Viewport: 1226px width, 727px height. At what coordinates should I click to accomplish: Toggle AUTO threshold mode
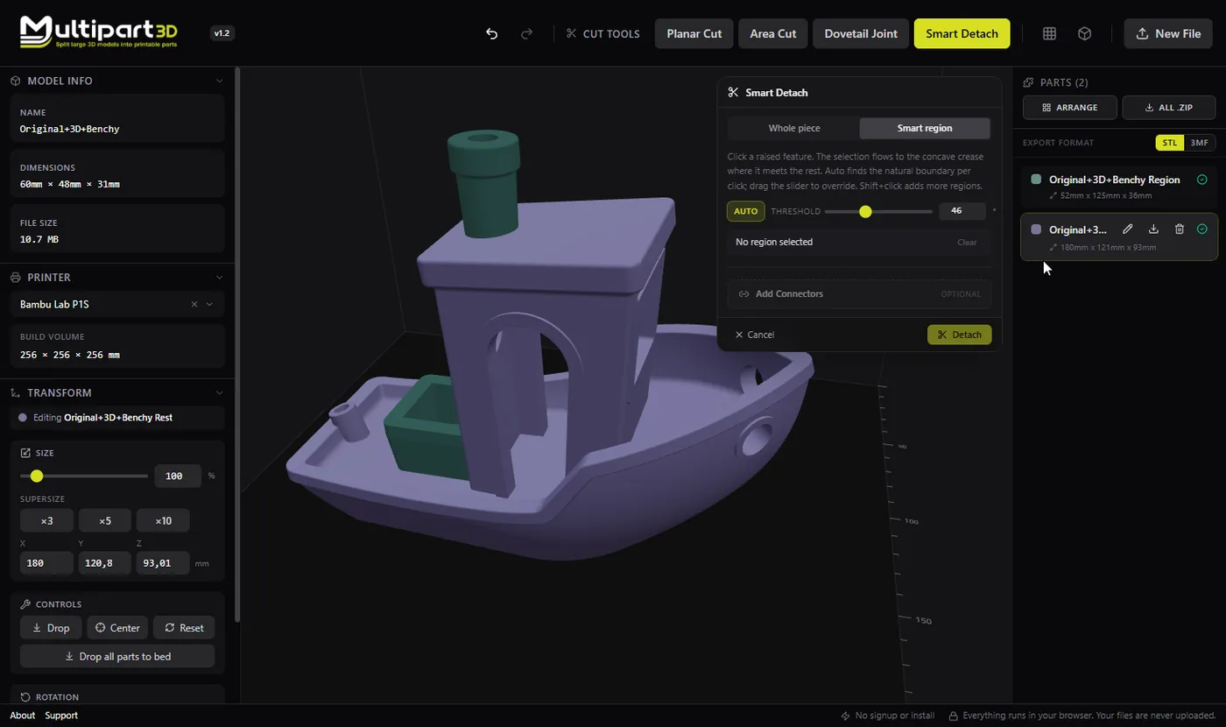click(x=745, y=211)
